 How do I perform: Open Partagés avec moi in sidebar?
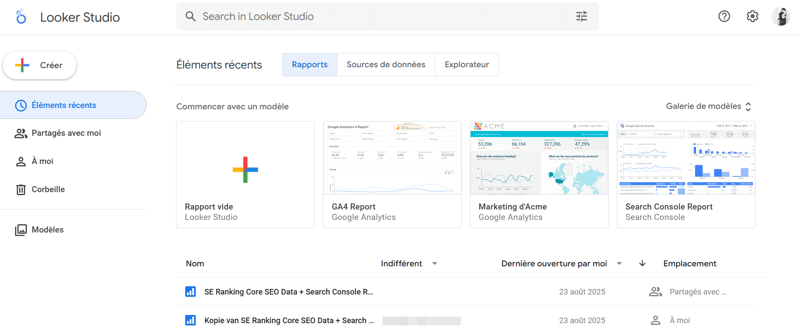coord(73,133)
